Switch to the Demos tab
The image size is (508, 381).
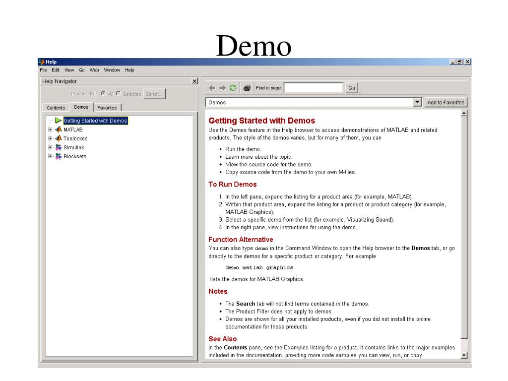(x=81, y=107)
